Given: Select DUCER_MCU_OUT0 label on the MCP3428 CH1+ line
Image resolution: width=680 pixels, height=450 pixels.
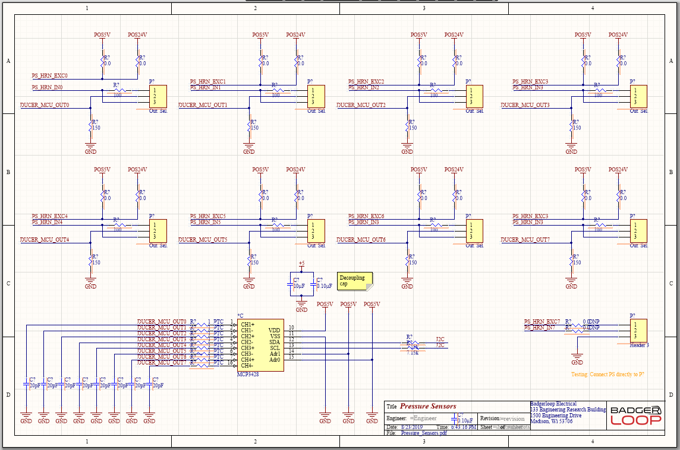Looking at the screenshot, I should (x=161, y=322).
